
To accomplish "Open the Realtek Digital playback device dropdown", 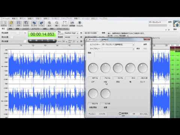I will click(x=71, y=33).
